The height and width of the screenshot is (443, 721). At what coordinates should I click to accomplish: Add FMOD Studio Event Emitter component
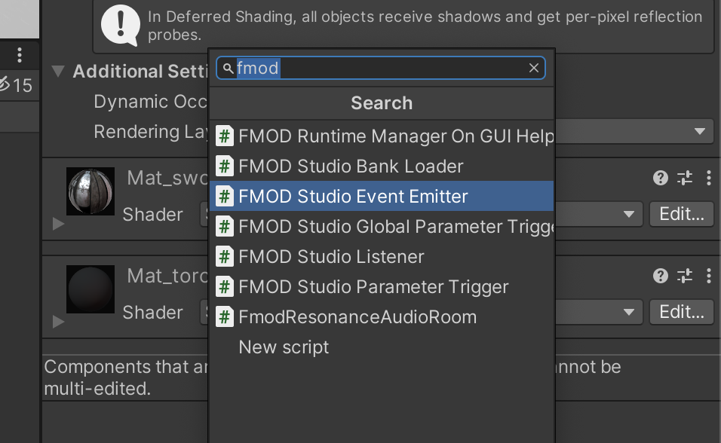coord(382,196)
